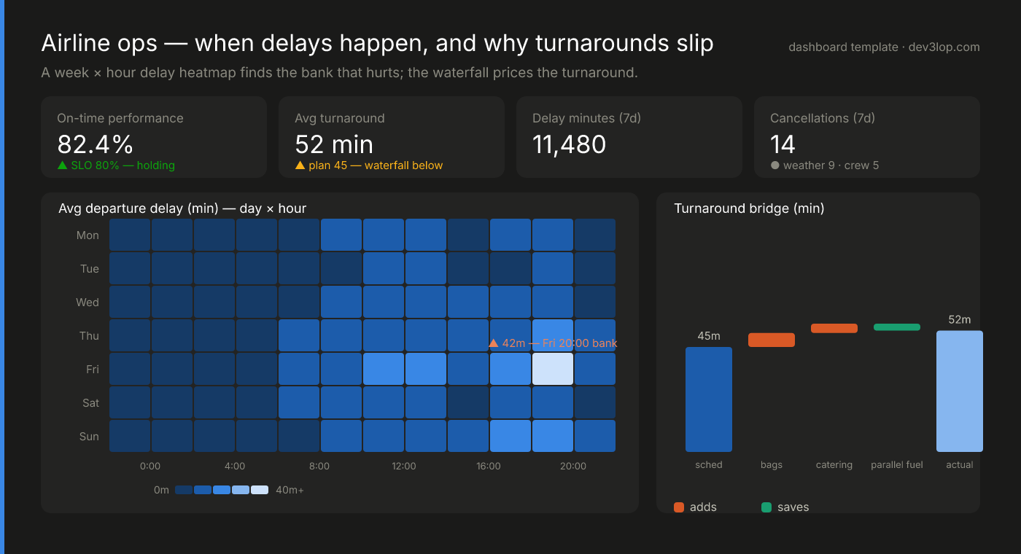Click the lightest swatch in the heatmap legend
This screenshot has width=1021, height=554.
(260, 490)
